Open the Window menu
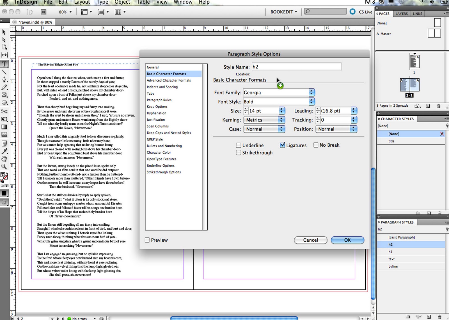Screen dimensions: 449x320 point(183,2)
